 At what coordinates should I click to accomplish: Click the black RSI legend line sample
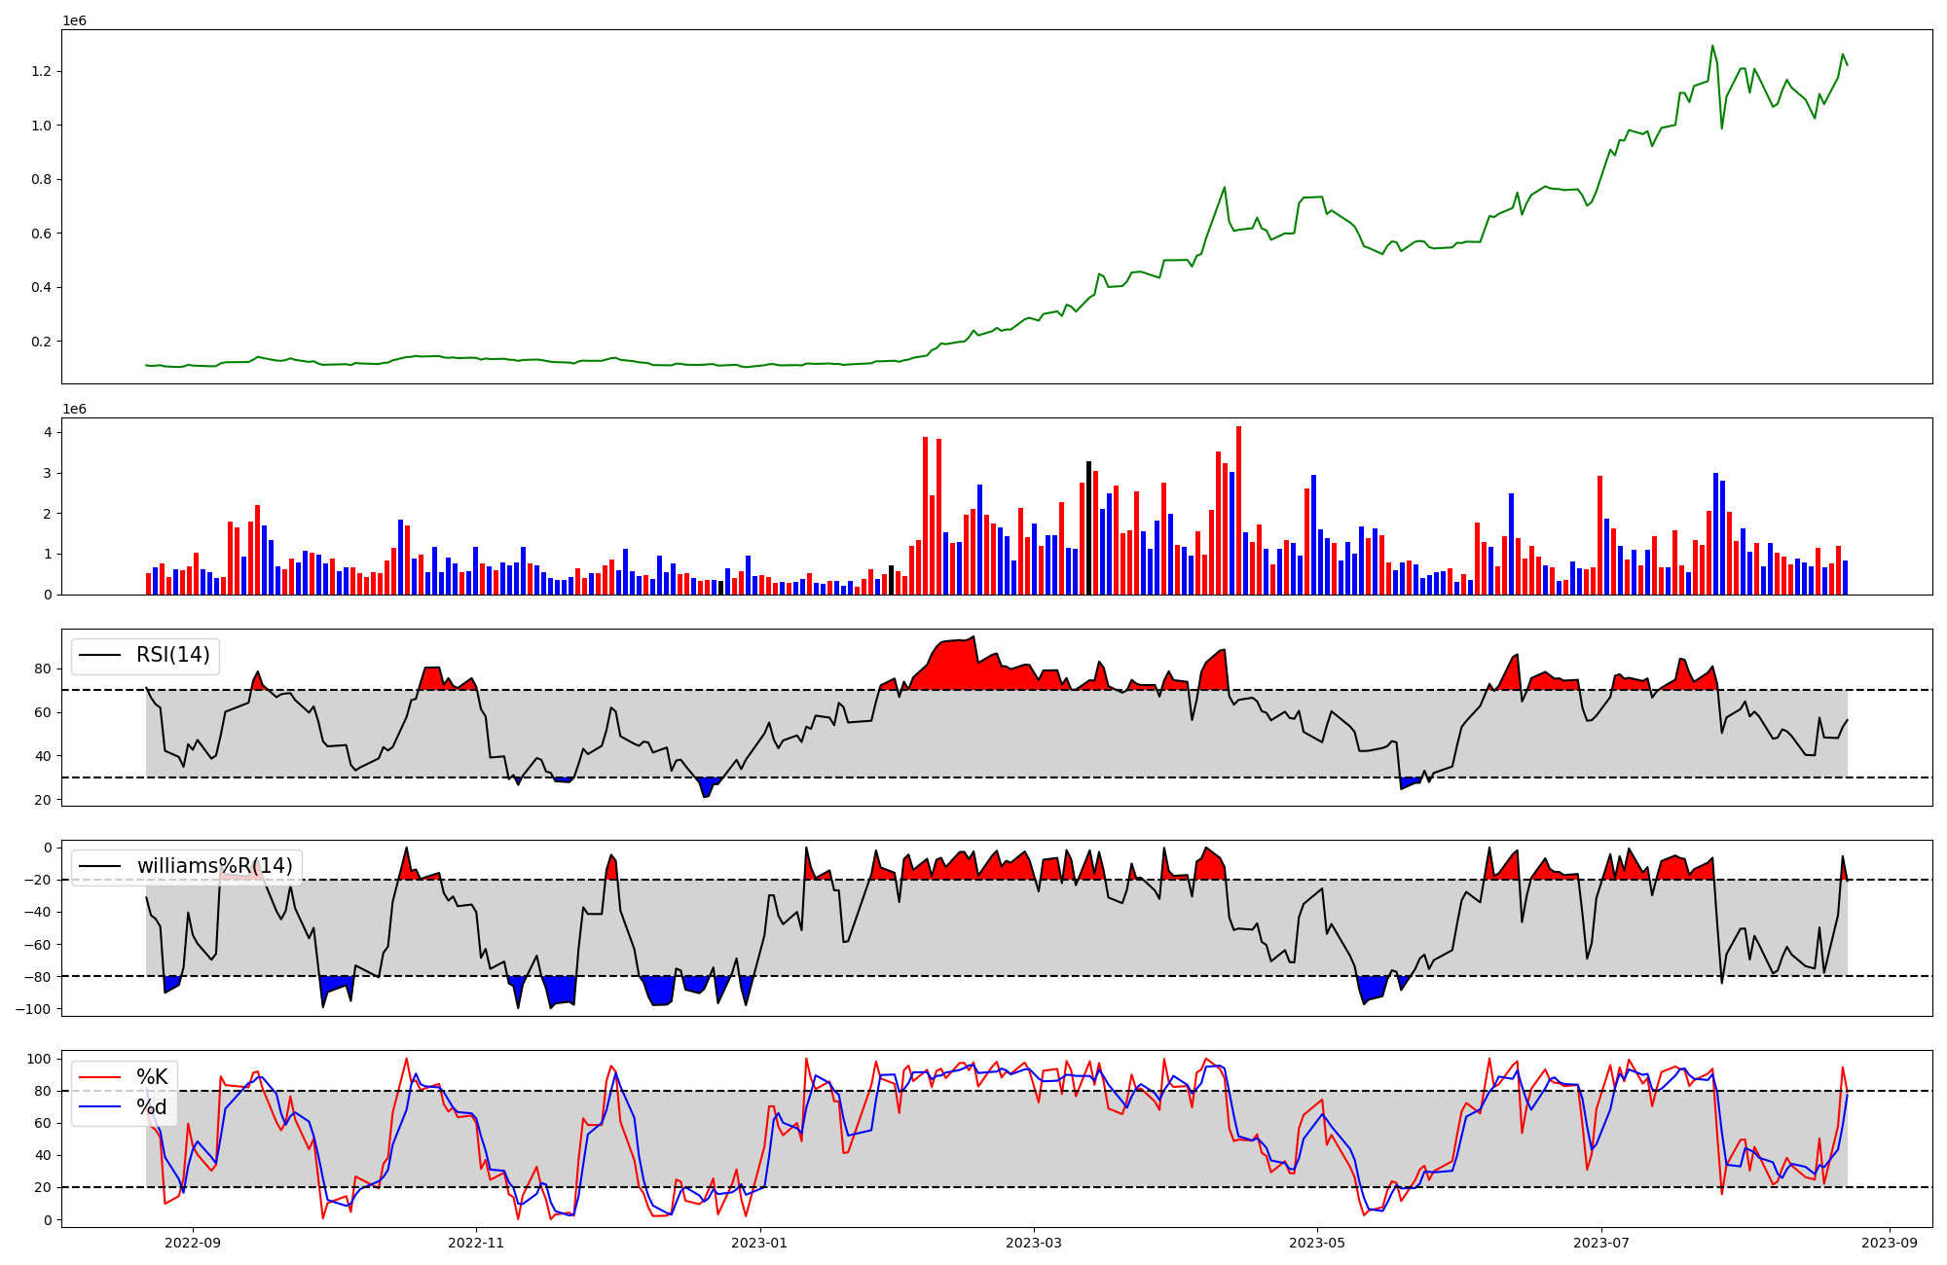coord(100,656)
